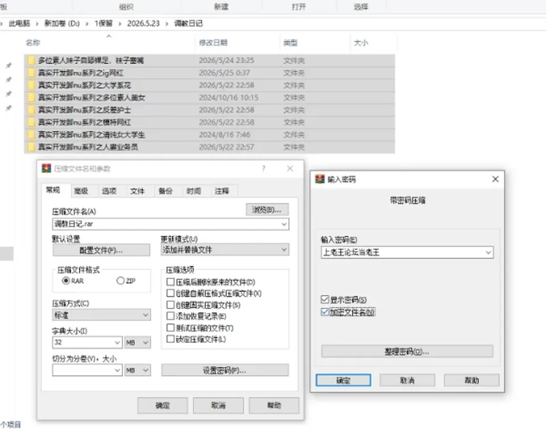Go to the 时间 tab
The width and height of the screenshot is (546, 431).
193,191
